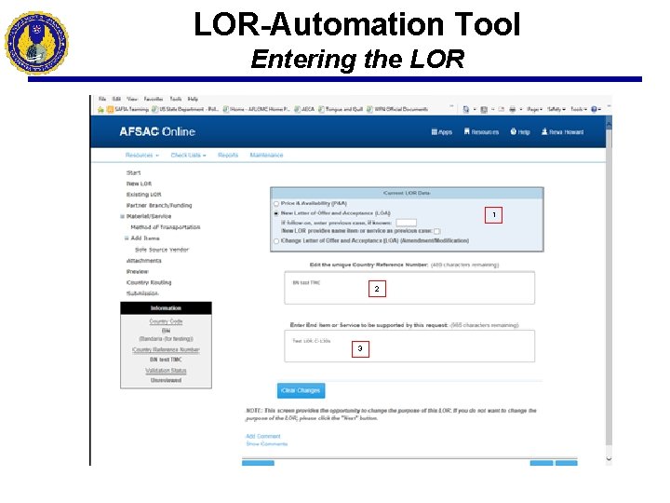
Task: Click the Validation Status link
Action: 166,371
